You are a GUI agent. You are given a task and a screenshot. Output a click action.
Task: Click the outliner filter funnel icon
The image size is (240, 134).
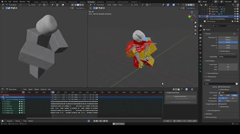point(233,5)
